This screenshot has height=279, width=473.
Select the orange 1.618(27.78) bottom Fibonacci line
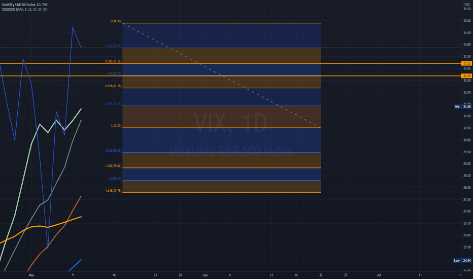coord(222,192)
